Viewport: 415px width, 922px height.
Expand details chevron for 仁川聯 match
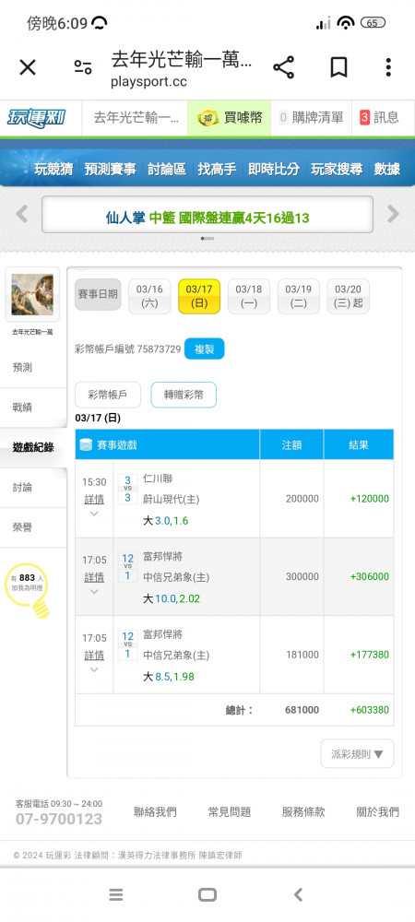coord(93,514)
